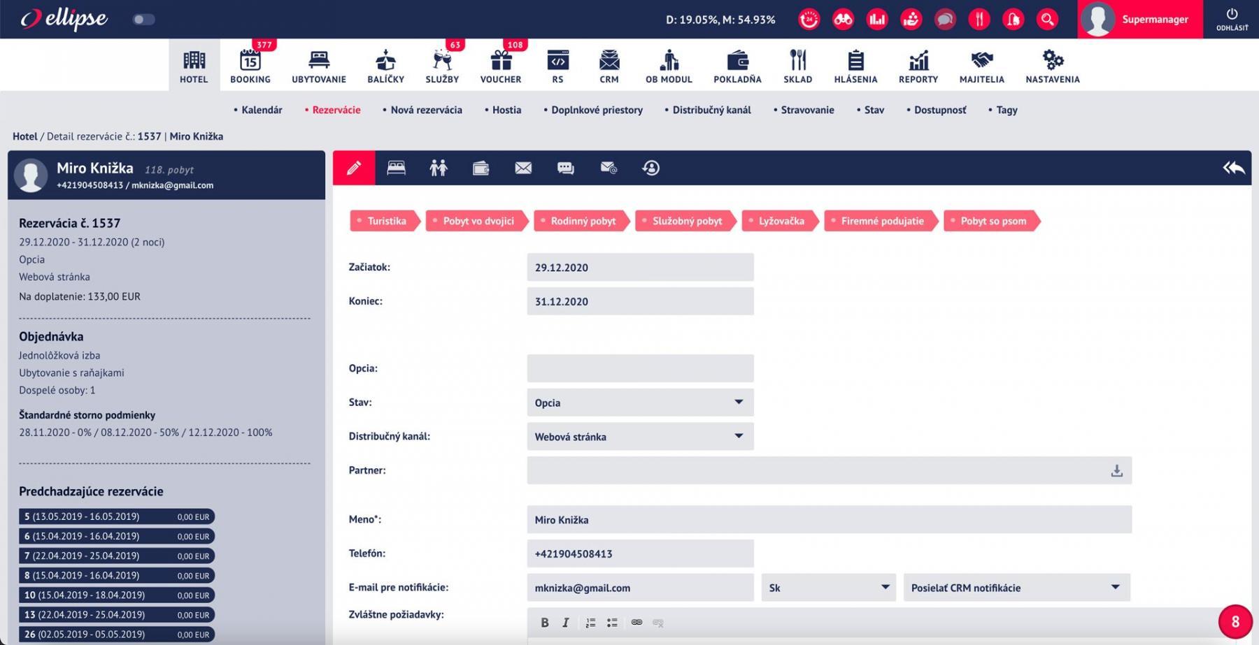Toggle the Pobyt vo dvojici tag
This screenshot has height=645, width=1259.
(x=477, y=221)
